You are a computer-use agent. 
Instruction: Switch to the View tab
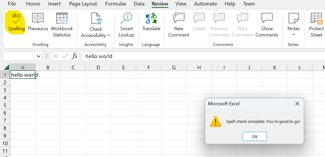(181, 4)
